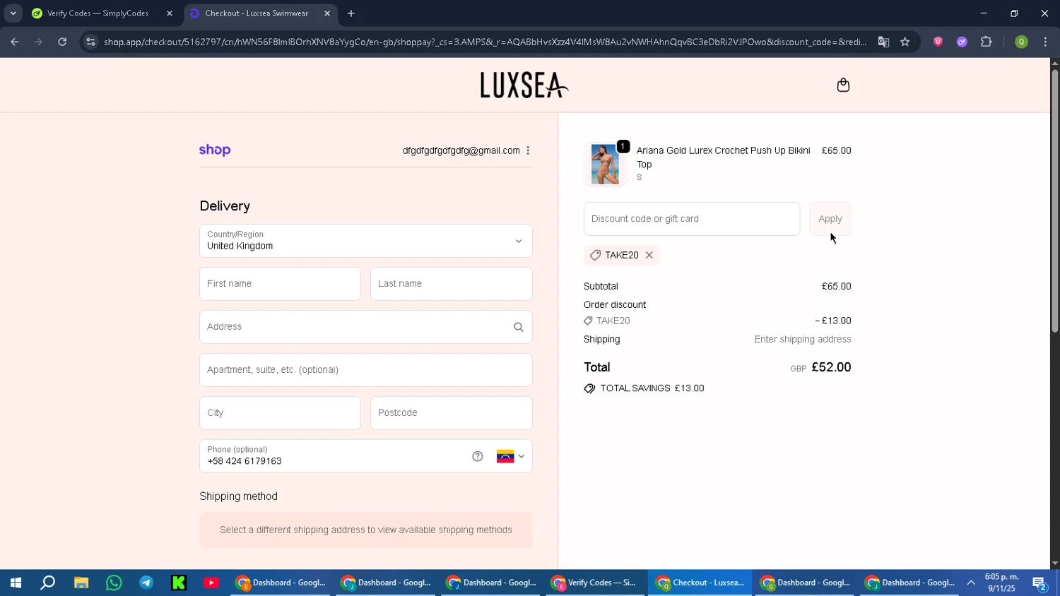Focus the Last name field
Screen dimensions: 1060x596
tap(451, 284)
